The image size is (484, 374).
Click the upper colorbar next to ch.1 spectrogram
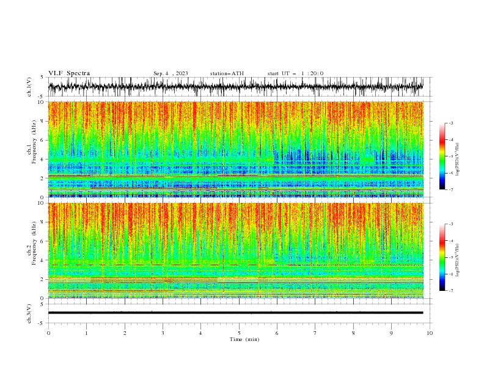tap(442, 156)
